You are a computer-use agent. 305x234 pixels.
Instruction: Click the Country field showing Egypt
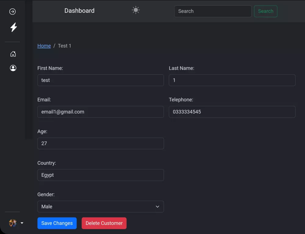pos(101,175)
